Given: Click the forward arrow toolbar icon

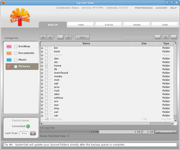Looking at the screenshot, I should tap(50, 37).
